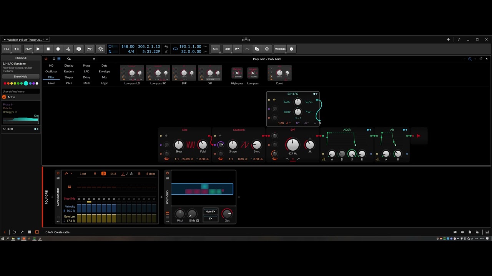This screenshot has width=492, height=276.
Task: Toggle the loop icon next to 193.1.1.00
Action: click(x=175, y=49)
